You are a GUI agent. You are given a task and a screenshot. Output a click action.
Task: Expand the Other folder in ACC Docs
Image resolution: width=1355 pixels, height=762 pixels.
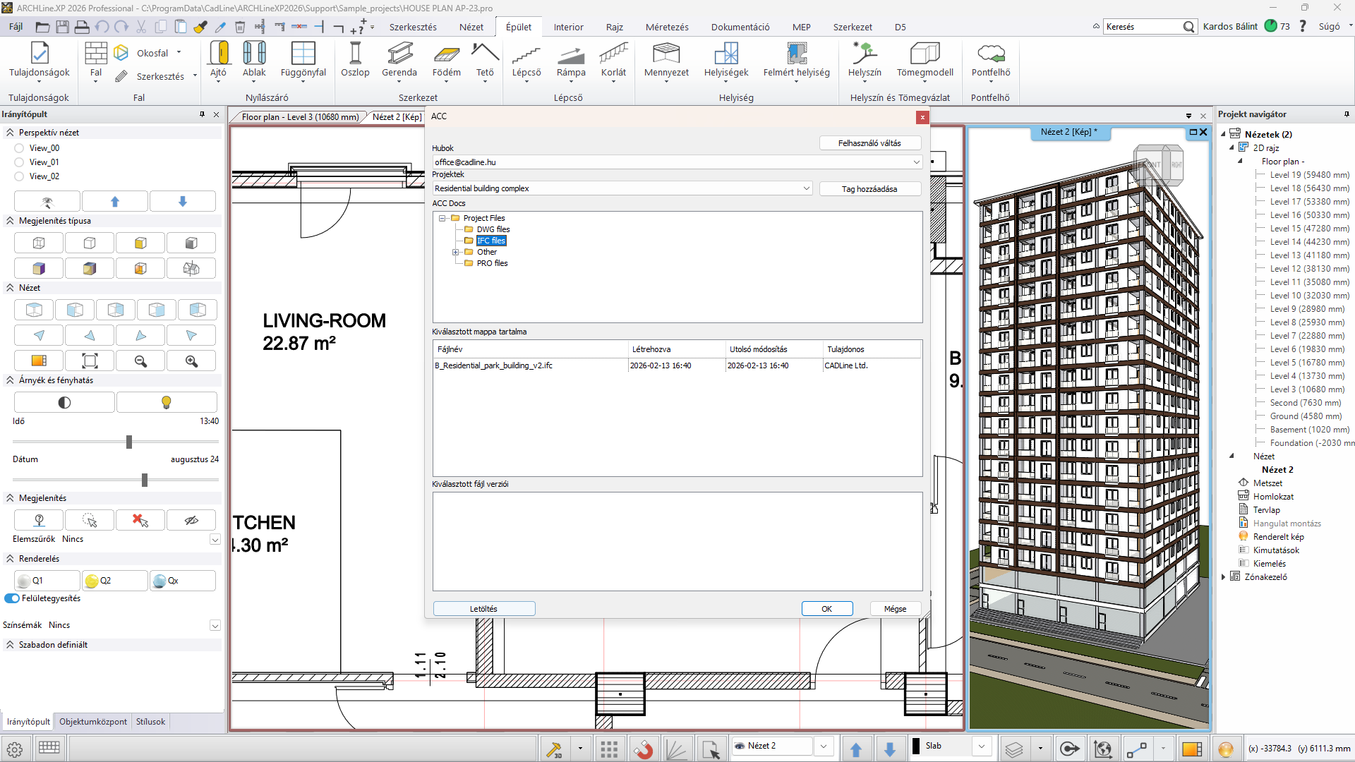pos(456,252)
